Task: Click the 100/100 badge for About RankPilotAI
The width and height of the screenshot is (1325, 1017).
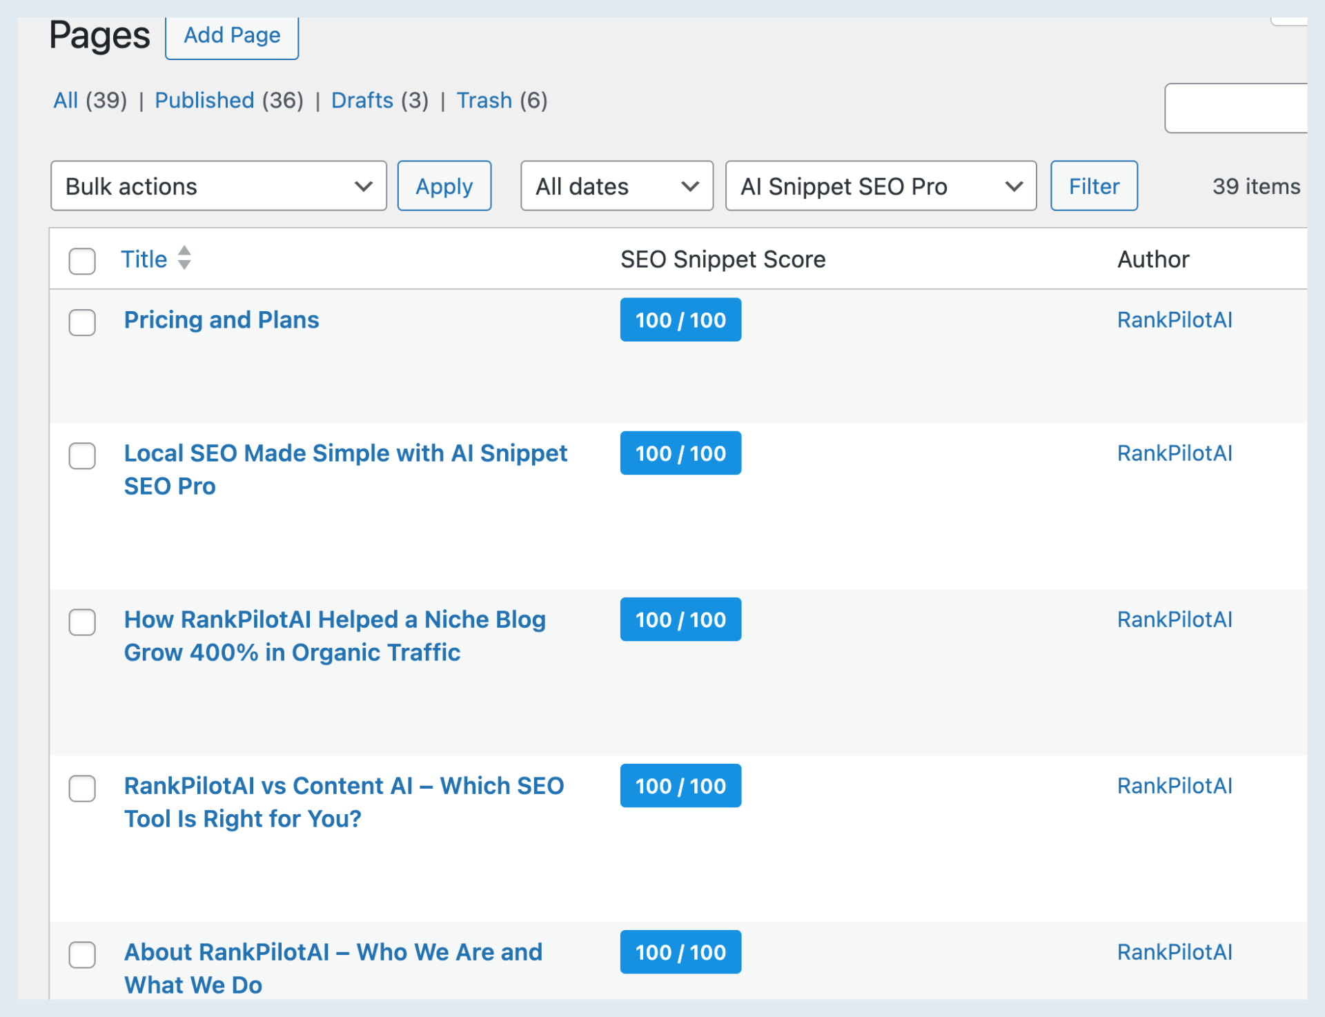Action: tap(680, 951)
